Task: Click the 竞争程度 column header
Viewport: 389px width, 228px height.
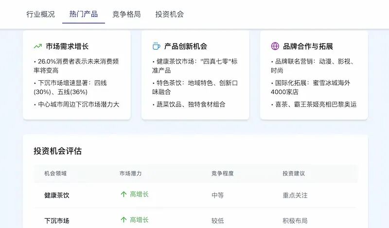Action: (223, 174)
